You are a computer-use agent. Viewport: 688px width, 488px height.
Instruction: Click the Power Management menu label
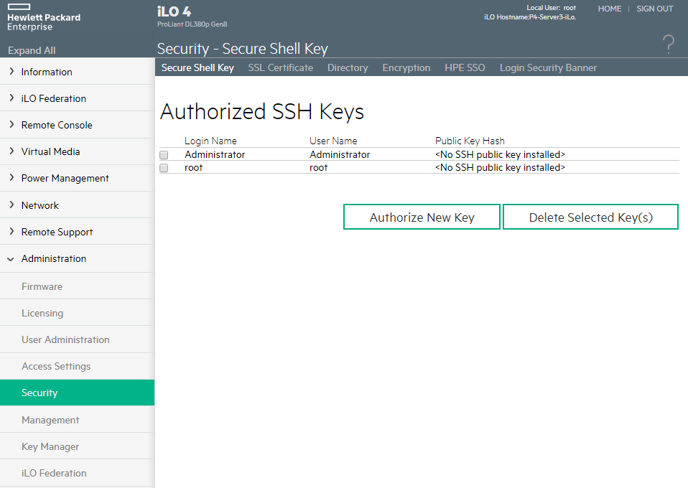tap(65, 179)
